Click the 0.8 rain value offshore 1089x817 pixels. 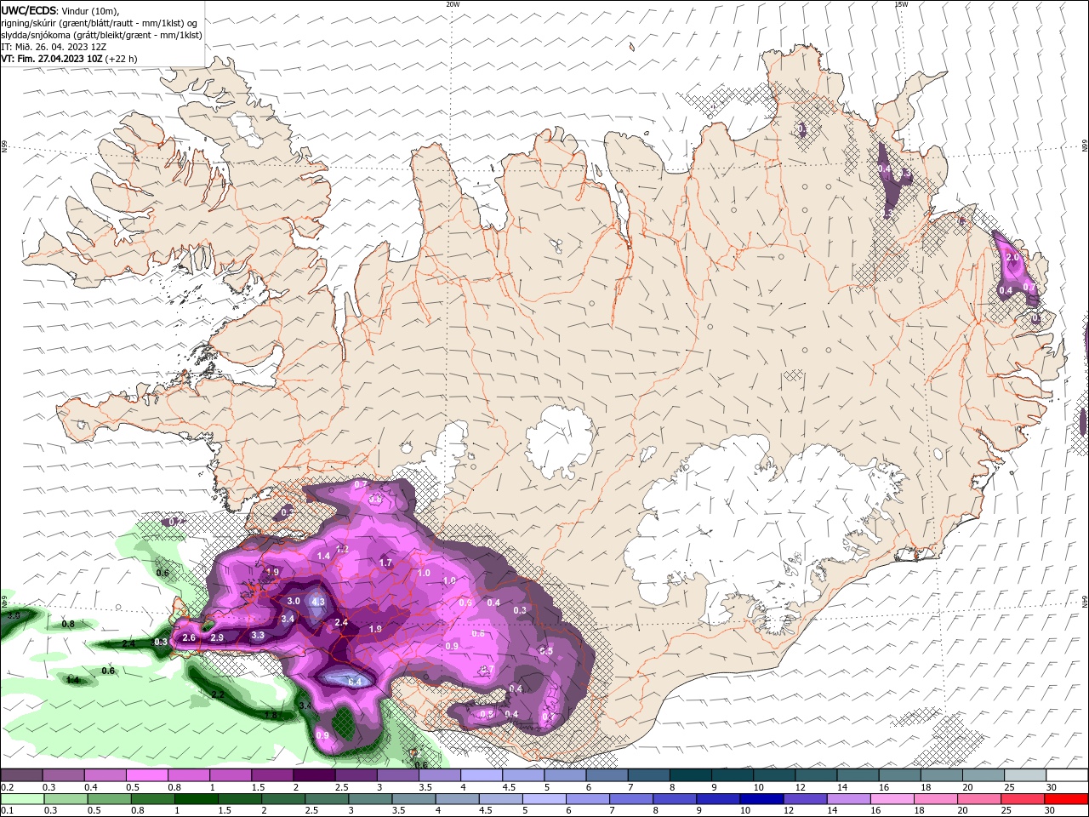pos(68,624)
